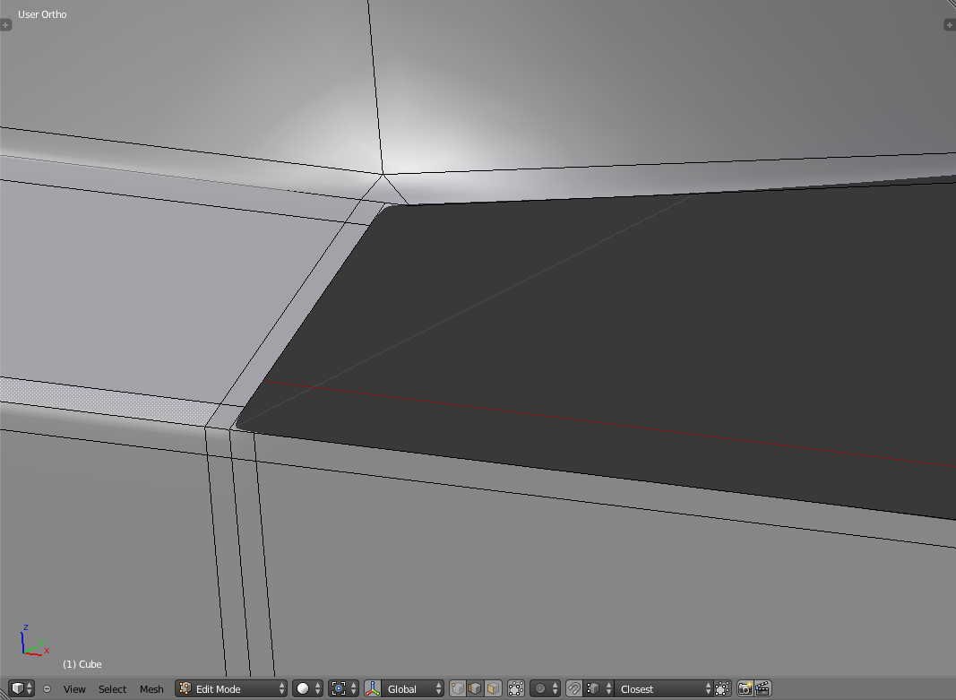The image size is (956, 700).
Task: Toggle limit selection to visible
Action: [516, 688]
